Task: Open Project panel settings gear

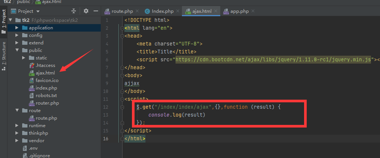Action: click(x=86, y=11)
